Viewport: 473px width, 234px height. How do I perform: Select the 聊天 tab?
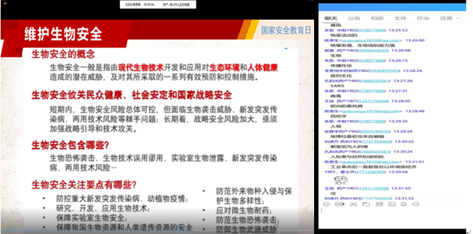[x=331, y=19]
